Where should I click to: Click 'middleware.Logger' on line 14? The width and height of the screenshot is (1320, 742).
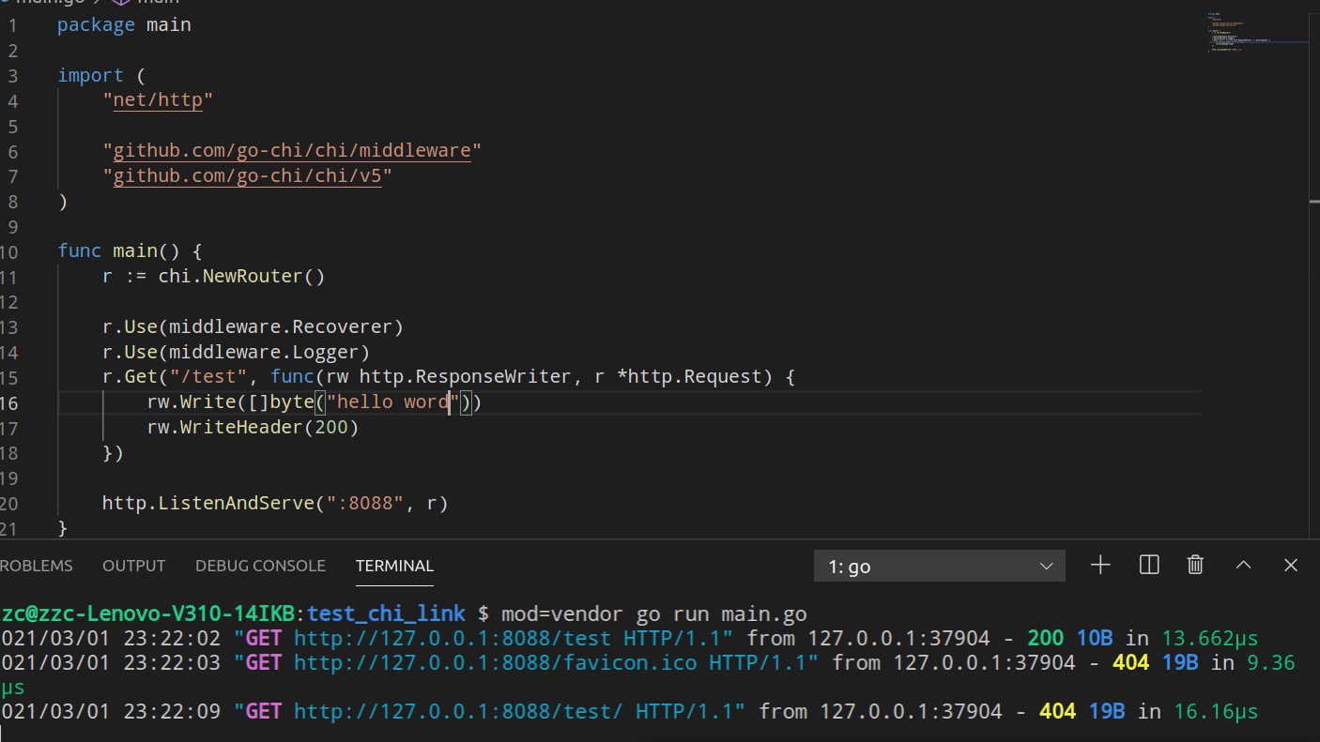(264, 353)
